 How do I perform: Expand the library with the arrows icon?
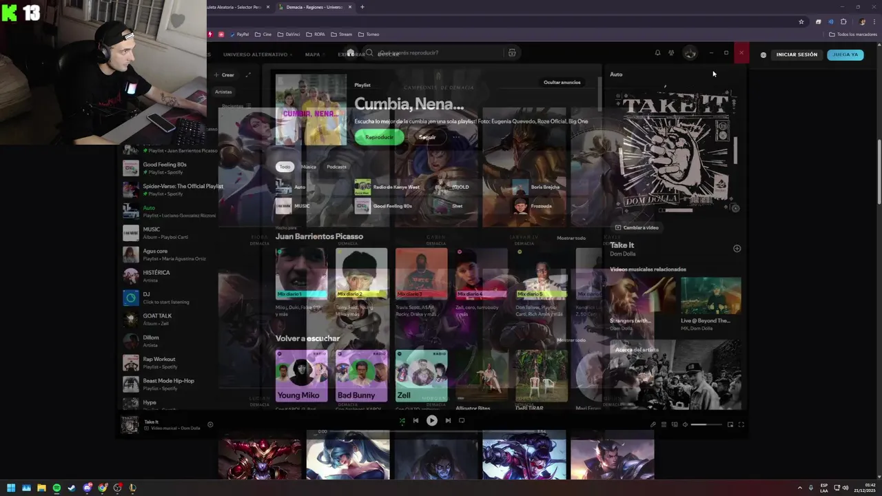point(248,74)
